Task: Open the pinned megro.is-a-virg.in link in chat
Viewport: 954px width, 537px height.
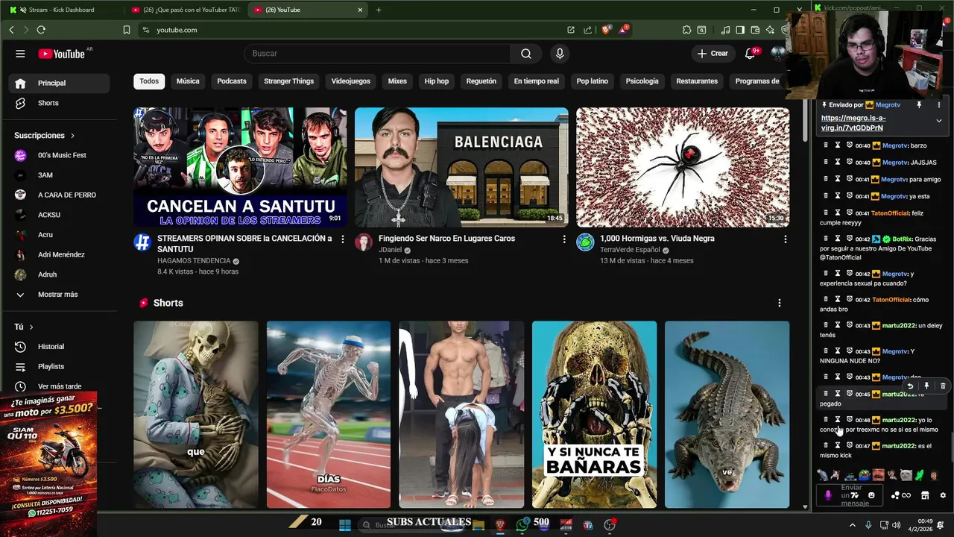Action: pos(853,123)
